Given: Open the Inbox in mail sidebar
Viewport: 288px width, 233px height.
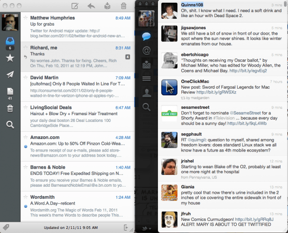Looking at the screenshot, I should tap(10, 41).
